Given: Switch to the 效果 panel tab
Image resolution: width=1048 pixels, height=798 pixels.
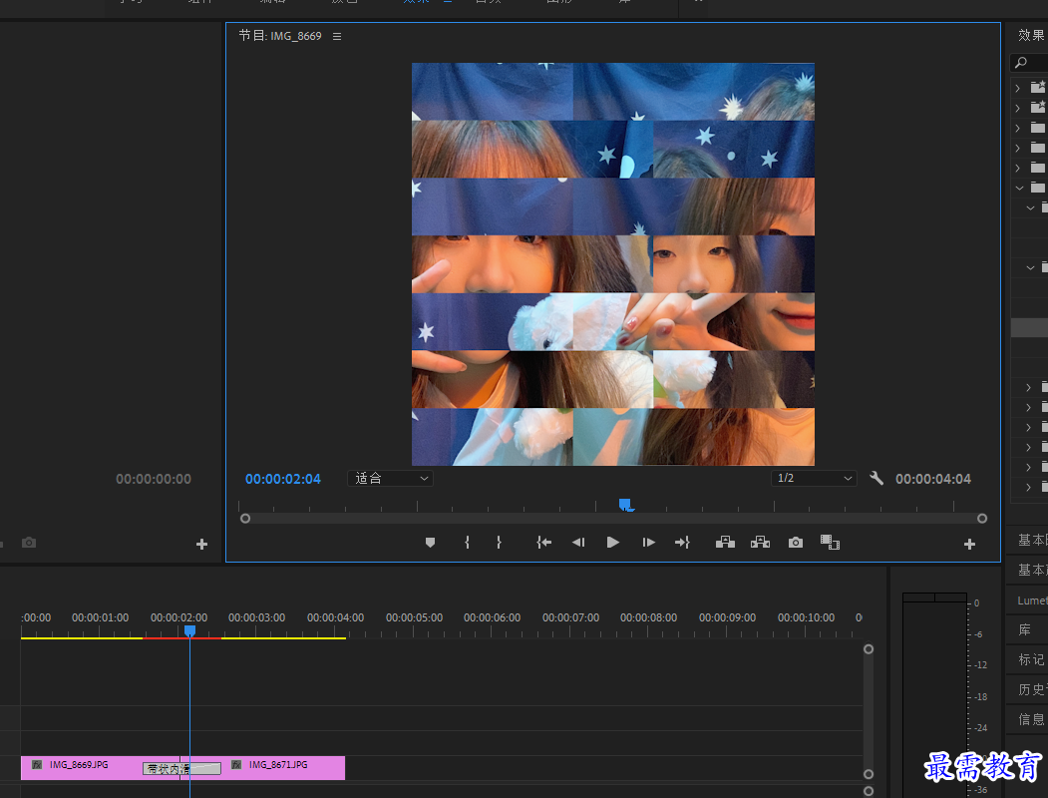Looking at the screenshot, I should tap(1031, 35).
